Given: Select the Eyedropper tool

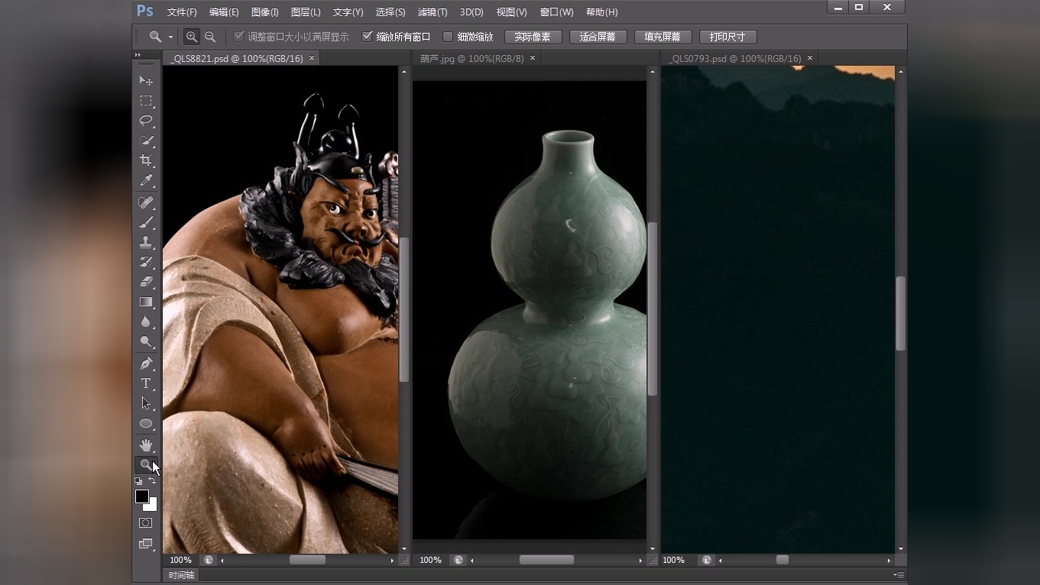Looking at the screenshot, I should click(145, 180).
